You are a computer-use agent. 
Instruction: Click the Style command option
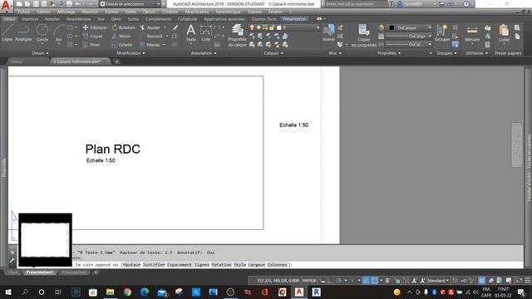point(239,265)
